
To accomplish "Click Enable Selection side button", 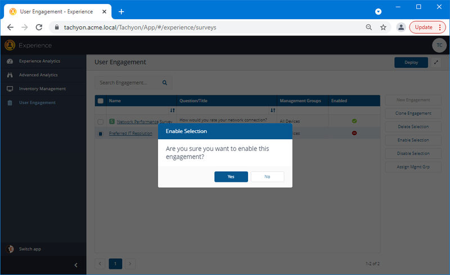I will 413,140.
